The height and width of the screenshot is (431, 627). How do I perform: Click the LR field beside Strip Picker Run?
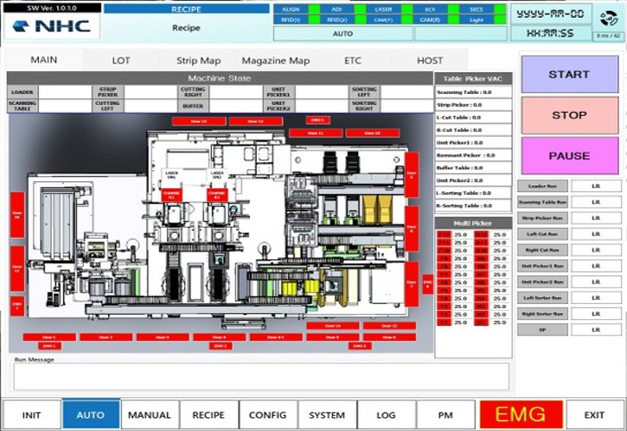click(596, 218)
